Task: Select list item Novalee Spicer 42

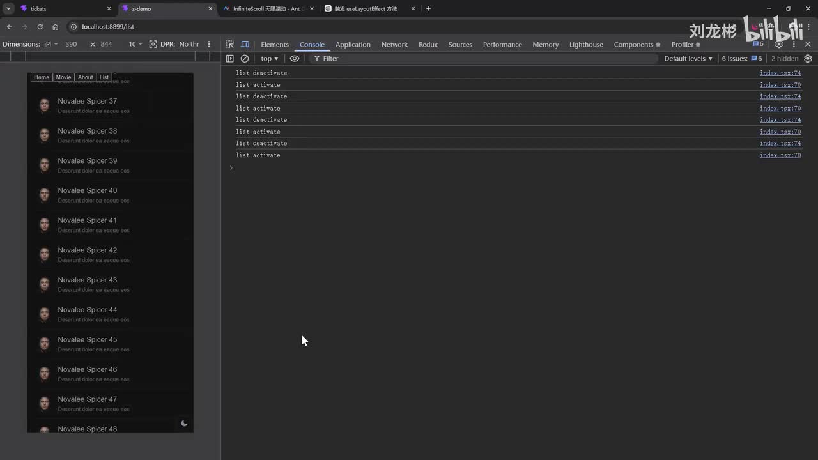Action: [x=110, y=254]
